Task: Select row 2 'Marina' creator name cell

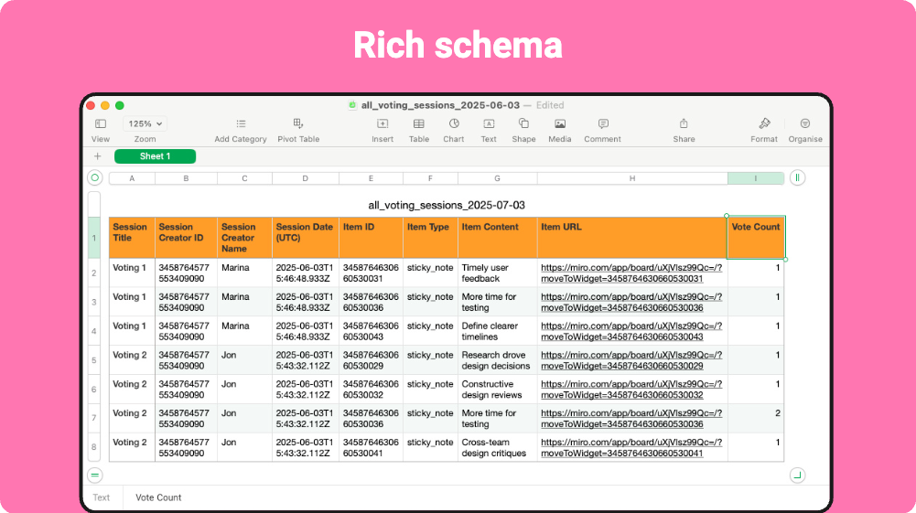Action: [x=244, y=273]
